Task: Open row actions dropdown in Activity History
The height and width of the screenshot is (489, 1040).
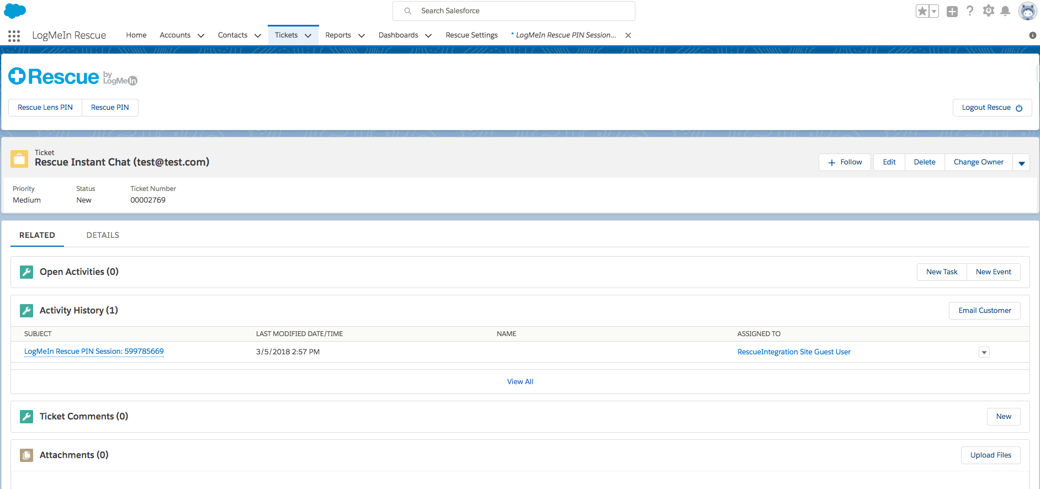Action: (984, 352)
